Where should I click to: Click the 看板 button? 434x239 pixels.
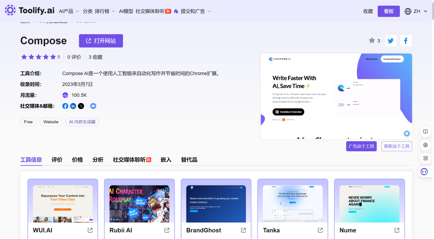(x=389, y=11)
